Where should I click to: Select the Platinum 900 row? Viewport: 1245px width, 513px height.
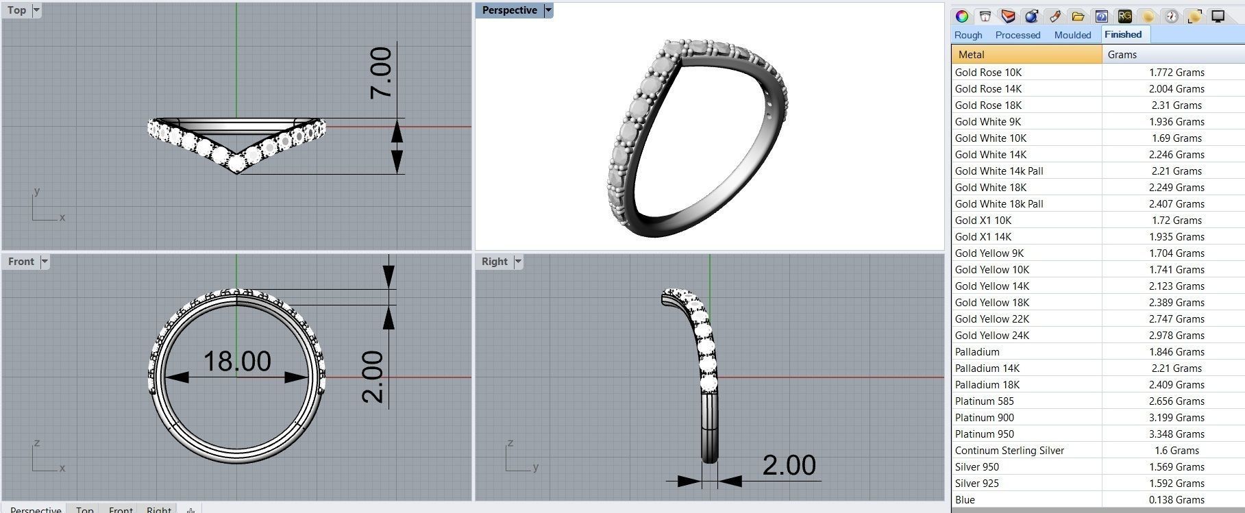pos(1098,417)
